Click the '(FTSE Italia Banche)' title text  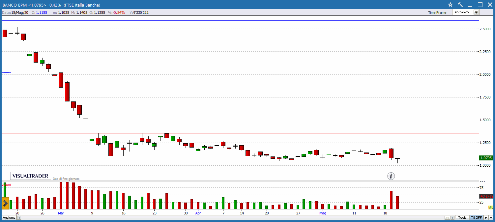click(82, 5)
